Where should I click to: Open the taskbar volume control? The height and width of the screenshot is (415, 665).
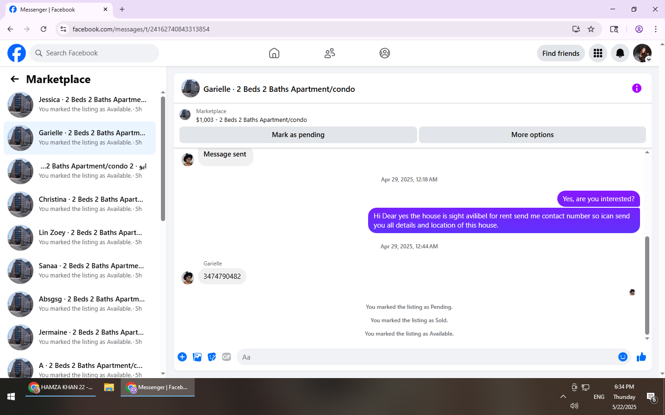(574, 406)
